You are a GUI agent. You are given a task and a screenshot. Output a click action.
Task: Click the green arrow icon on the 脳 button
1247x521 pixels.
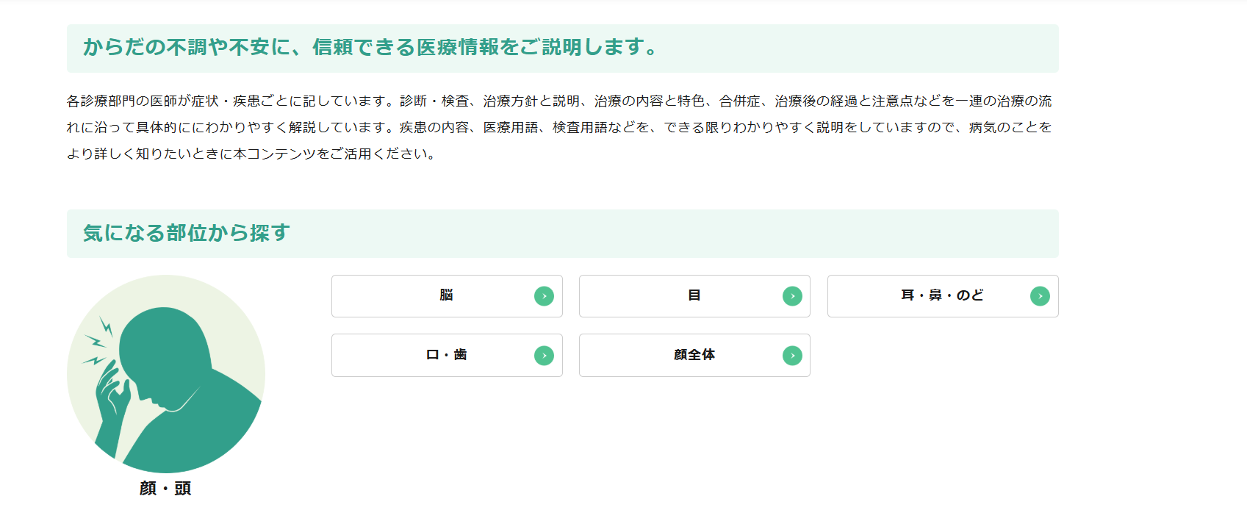pos(544,296)
